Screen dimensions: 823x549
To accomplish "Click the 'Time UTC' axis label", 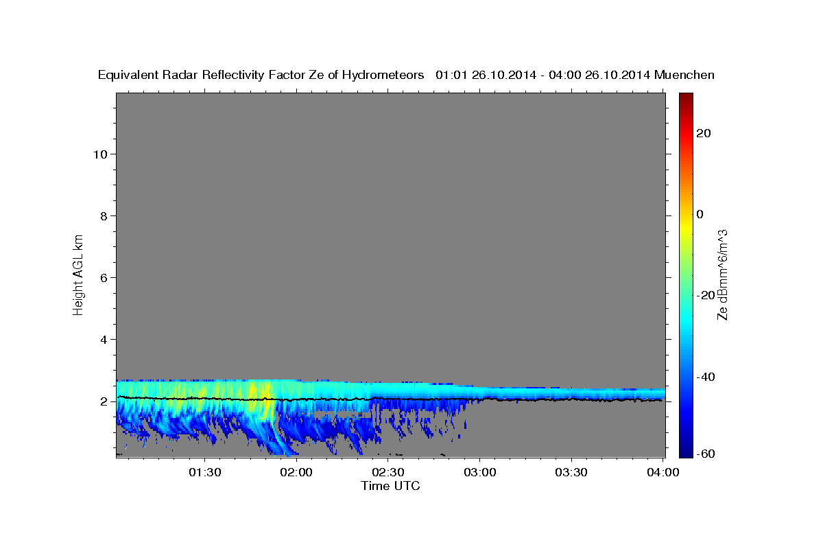I will point(390,486).
